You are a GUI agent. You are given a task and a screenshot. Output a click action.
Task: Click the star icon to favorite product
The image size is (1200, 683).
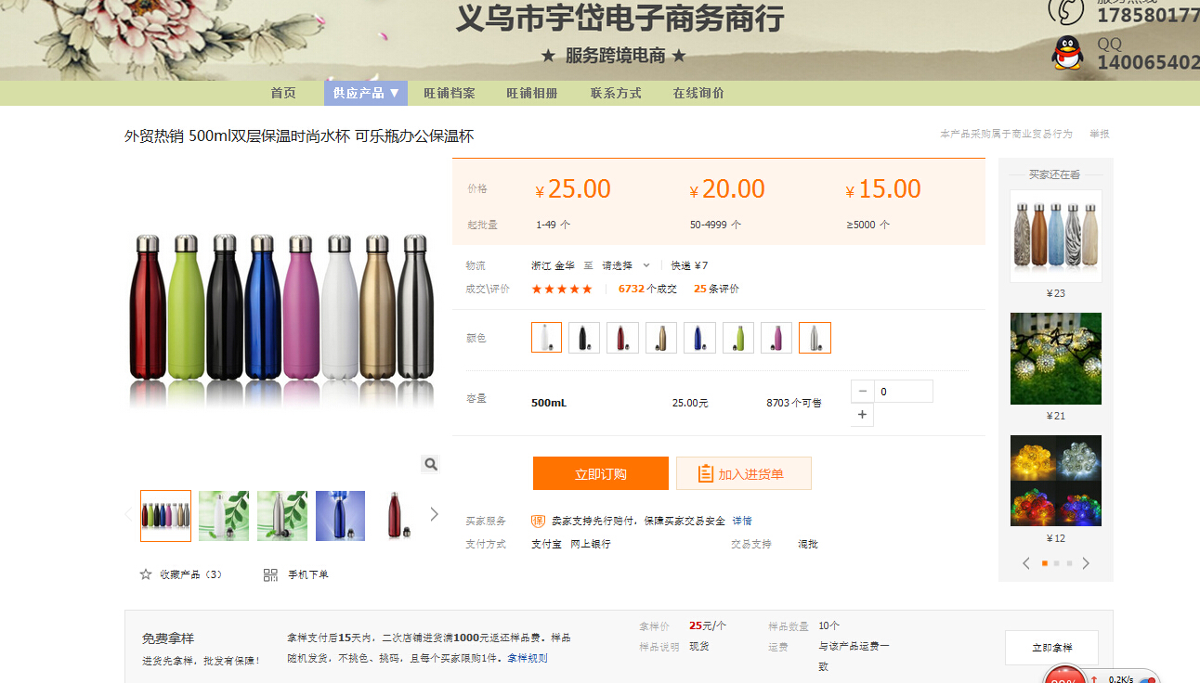[146, 574]
